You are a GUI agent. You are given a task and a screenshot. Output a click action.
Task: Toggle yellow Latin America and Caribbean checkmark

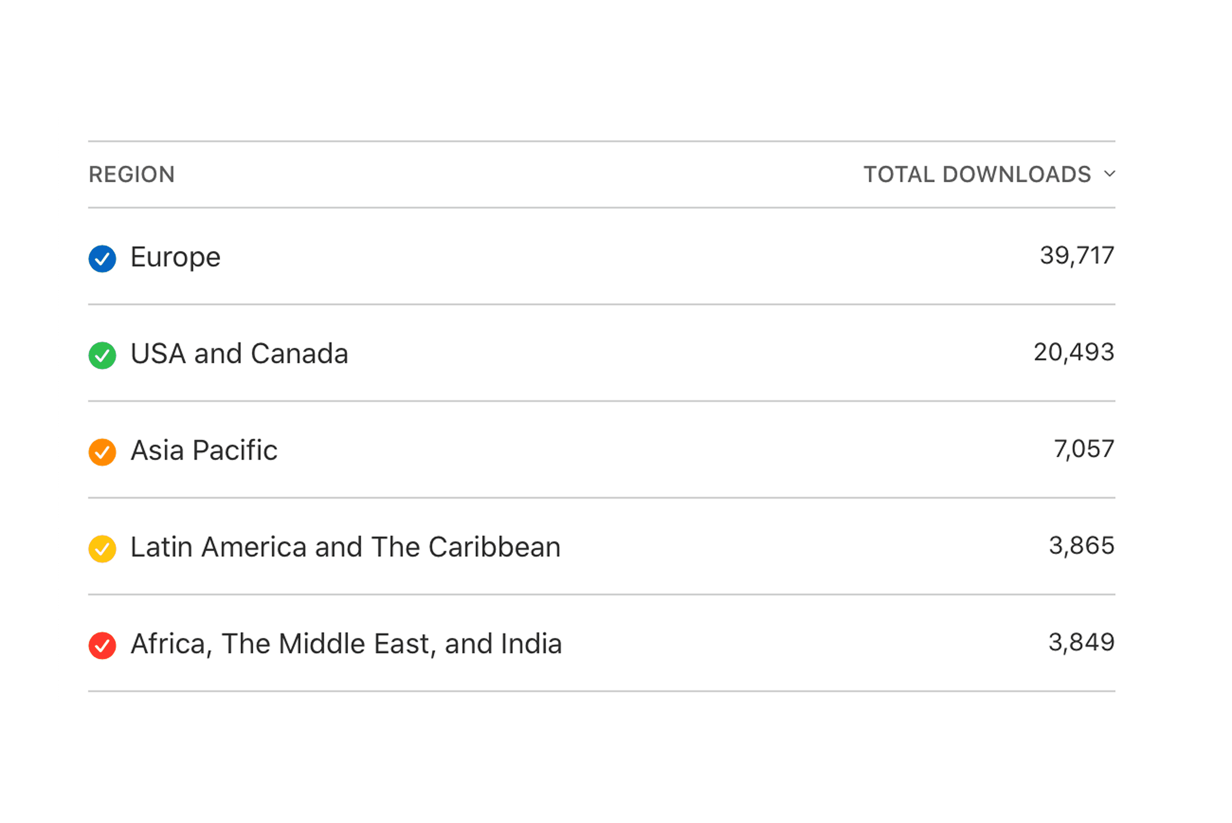point(102,549)
